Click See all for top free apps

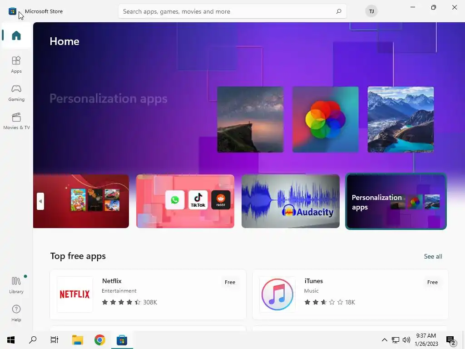pos(433,256)
